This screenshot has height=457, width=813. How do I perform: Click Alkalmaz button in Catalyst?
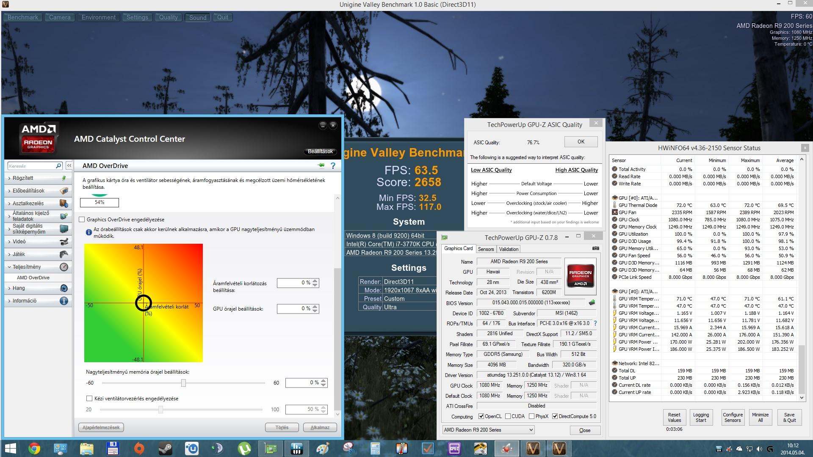[320, 427]
